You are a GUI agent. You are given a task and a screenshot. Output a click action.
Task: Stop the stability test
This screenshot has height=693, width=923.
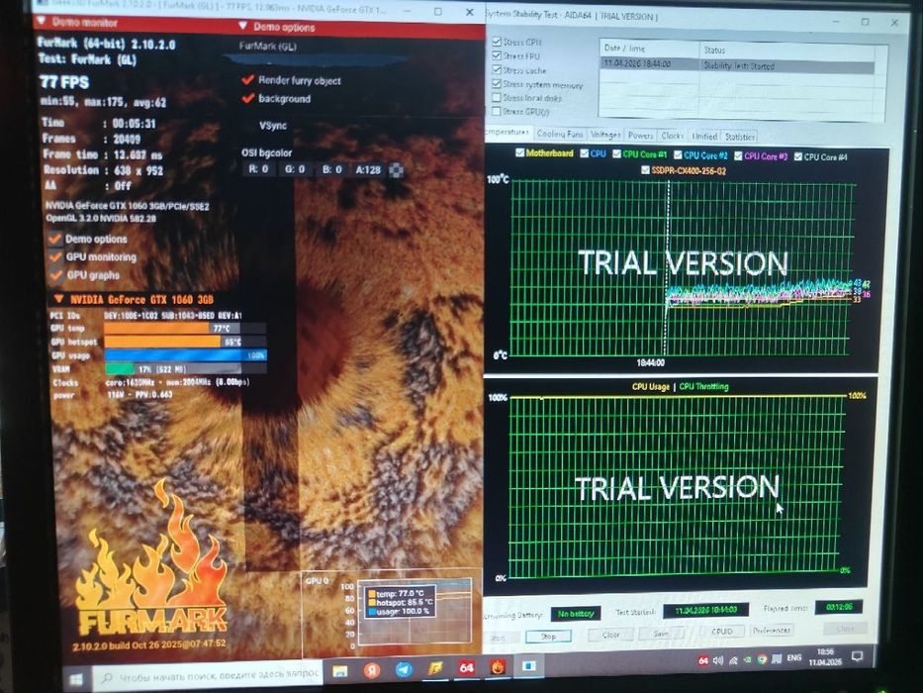pyautogui.click(x=548, y=637)
